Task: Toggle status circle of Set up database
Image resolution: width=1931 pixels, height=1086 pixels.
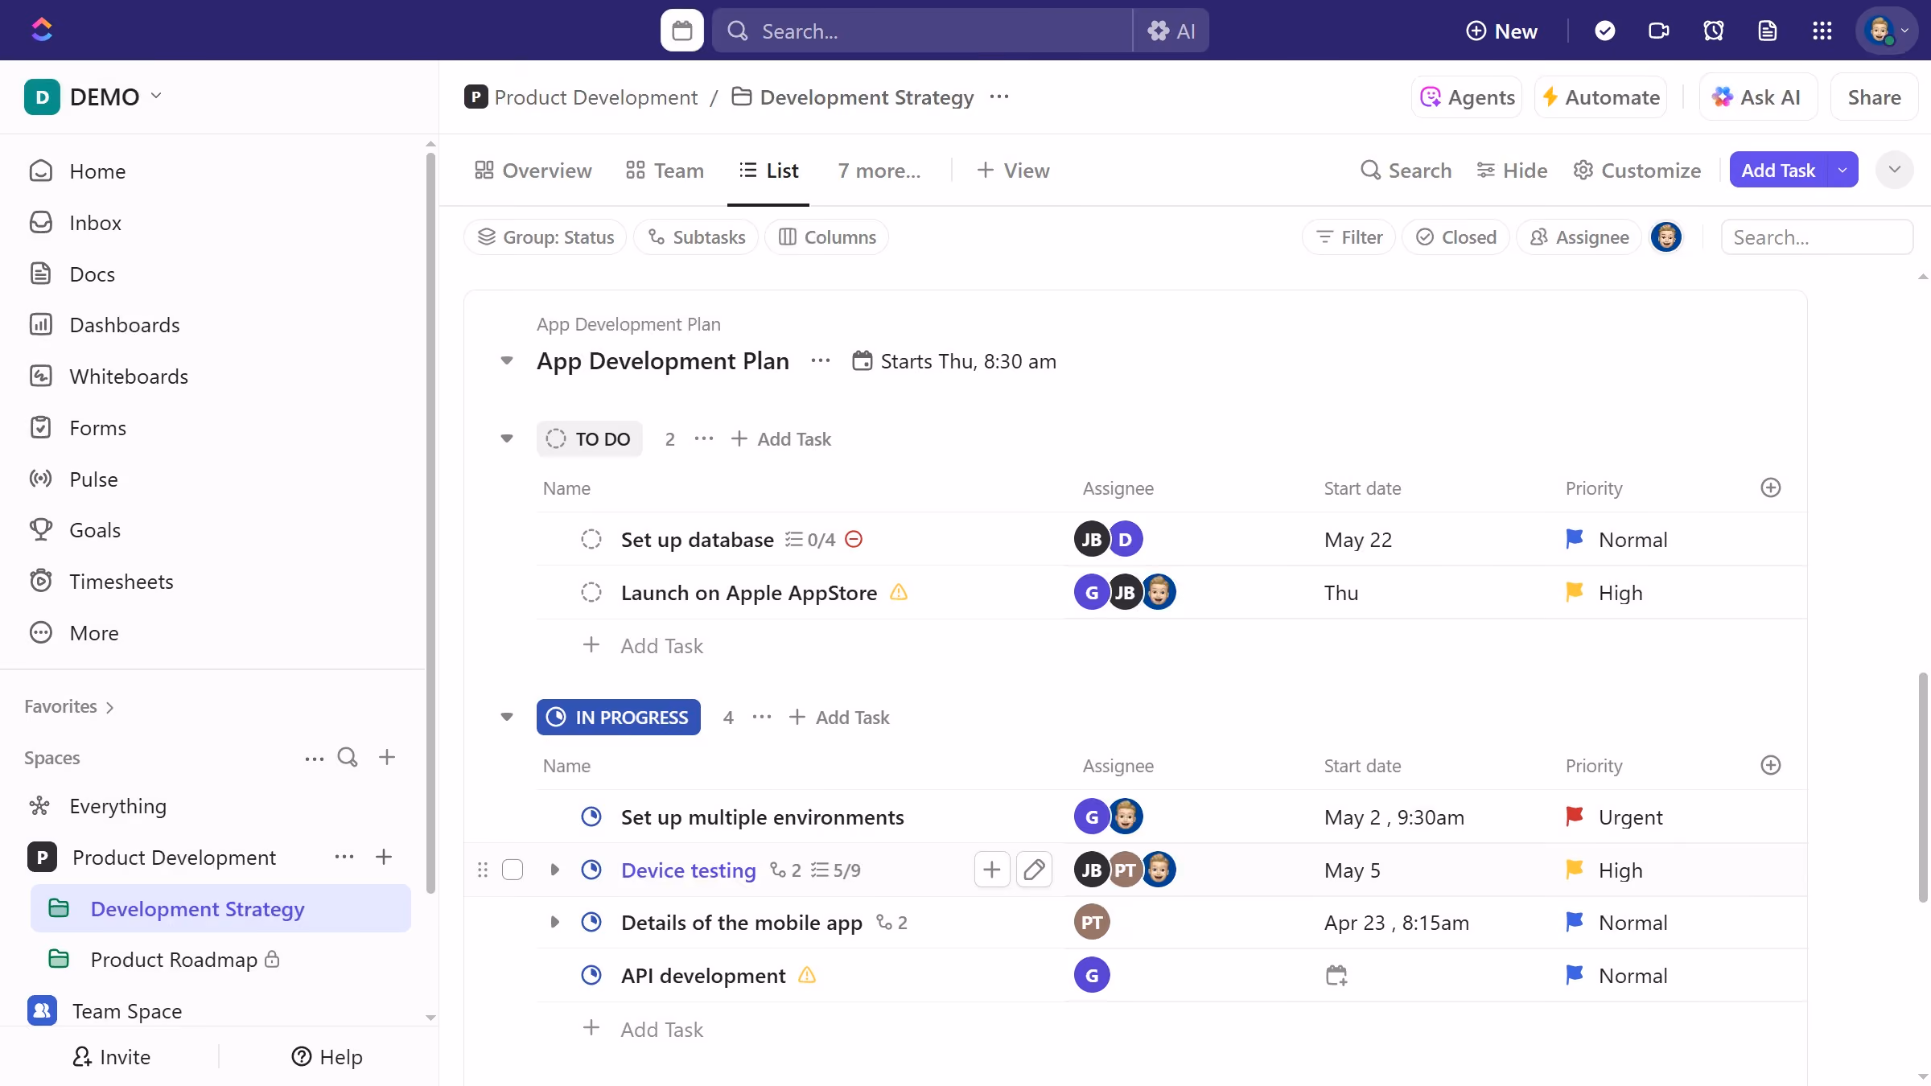Action: [591, 539]
